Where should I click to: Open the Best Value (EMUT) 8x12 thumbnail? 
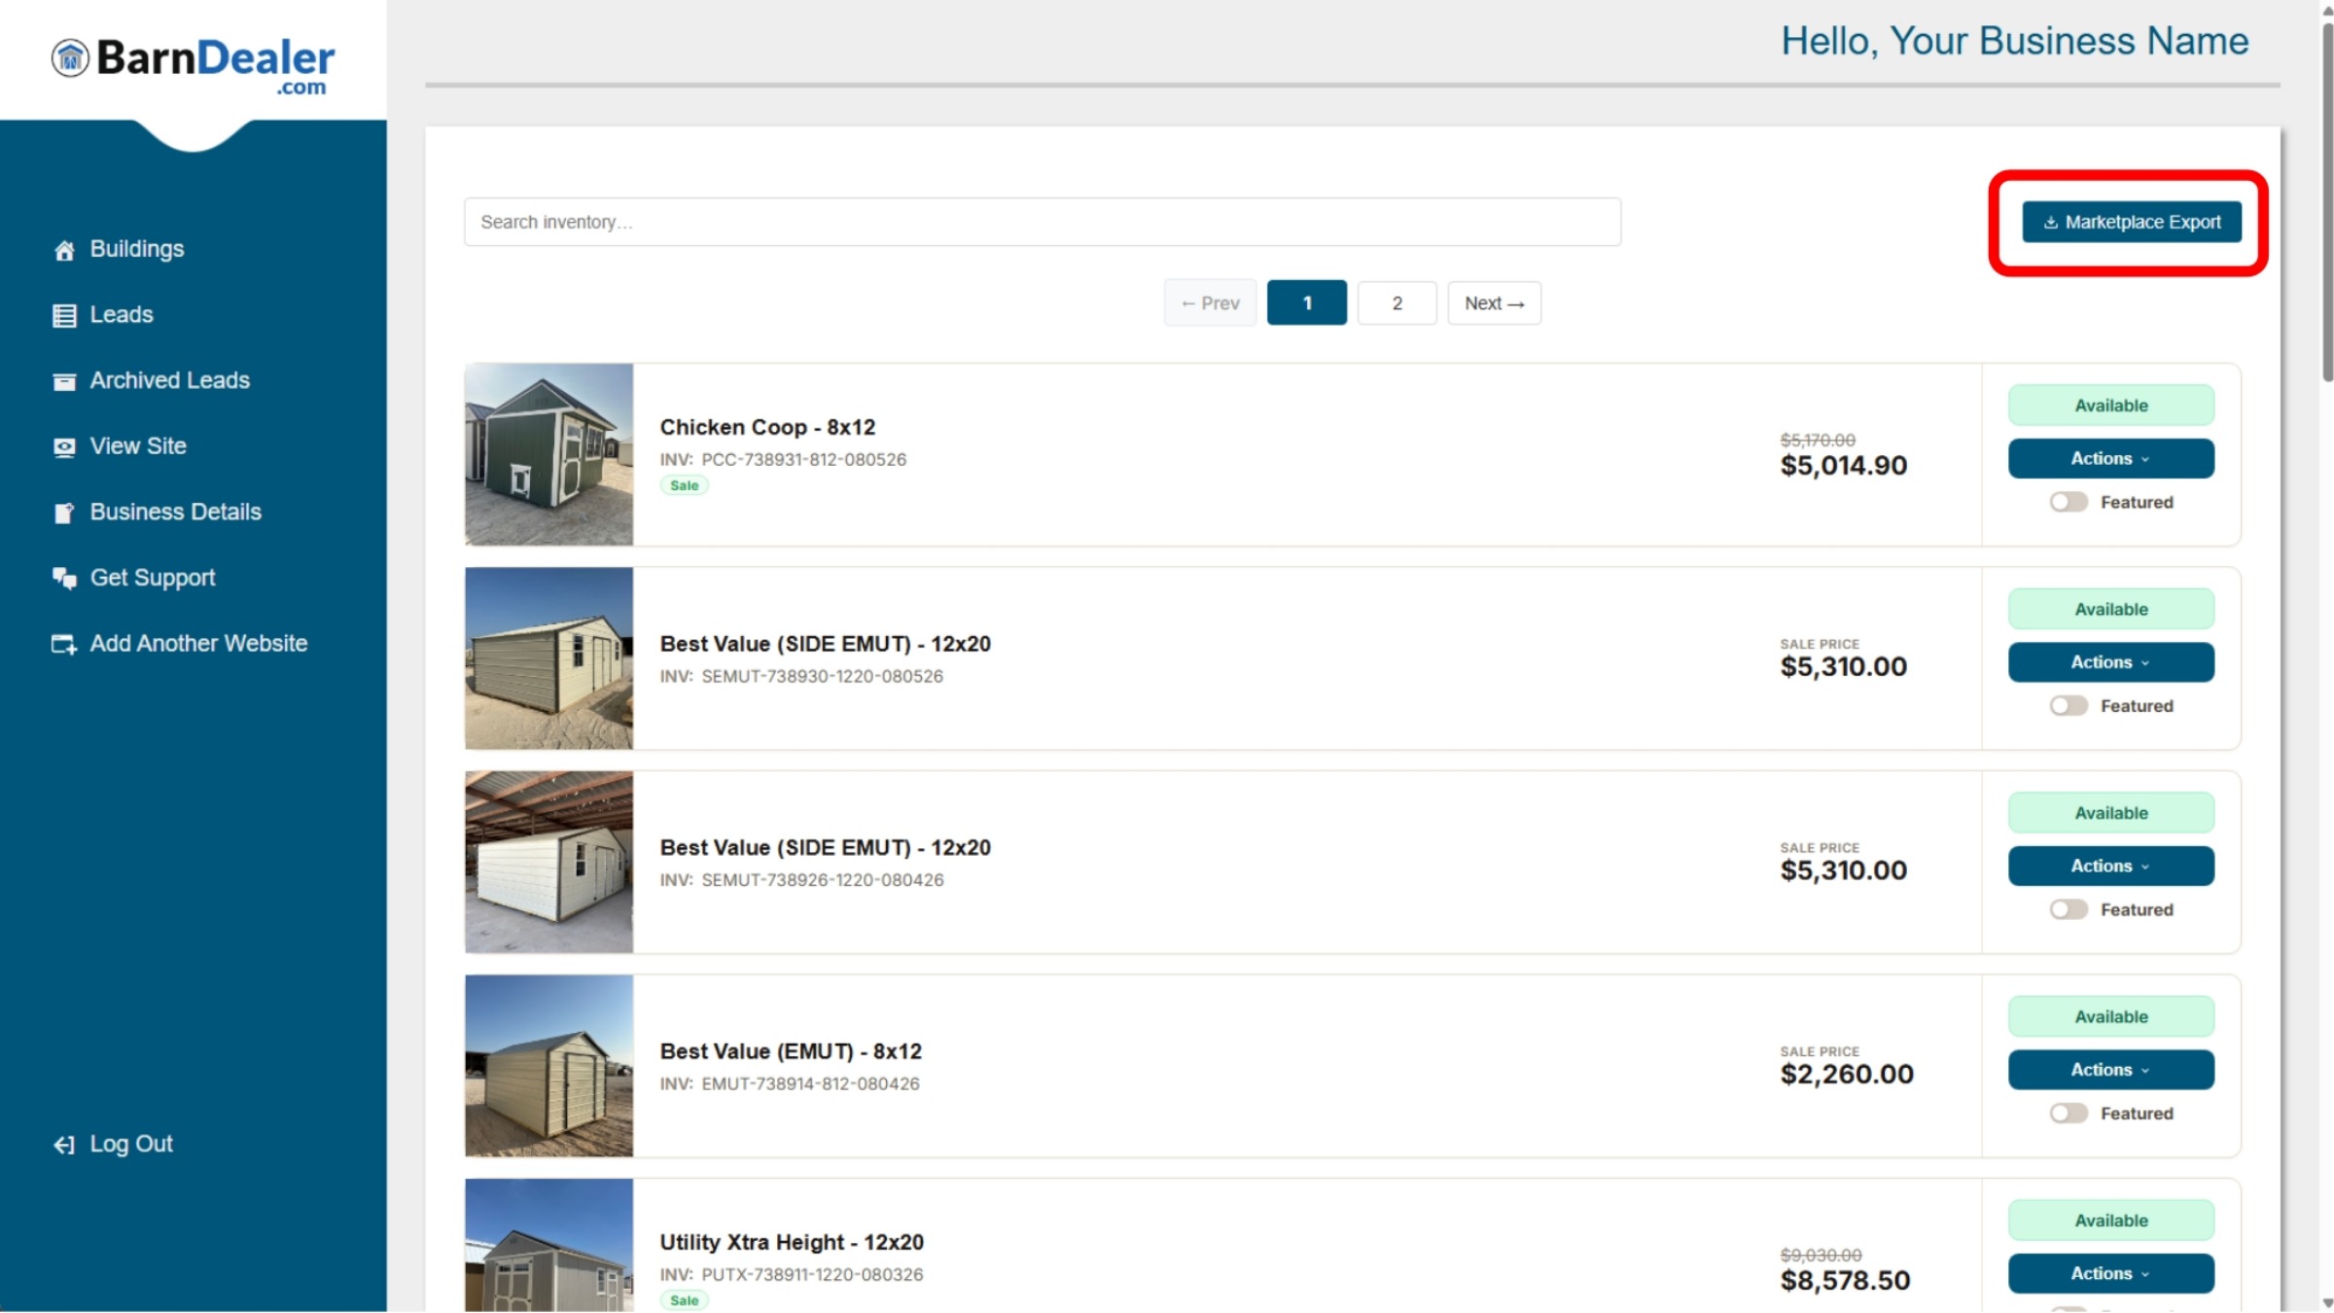pos(548,1066)
